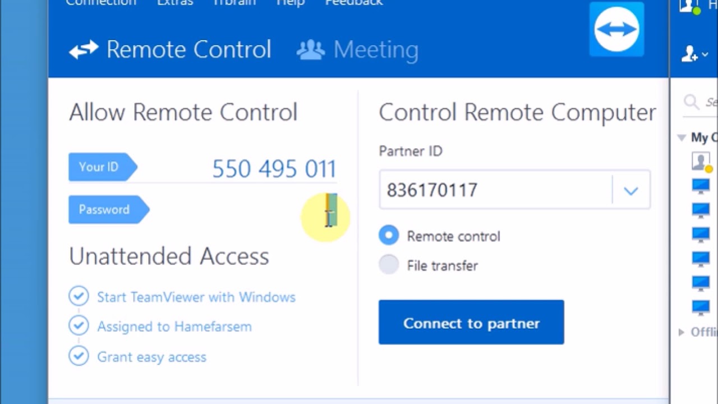Screen dimensions: 718x404
Task: Click the account profile avatar icon
Action: [x=689, y=6]
